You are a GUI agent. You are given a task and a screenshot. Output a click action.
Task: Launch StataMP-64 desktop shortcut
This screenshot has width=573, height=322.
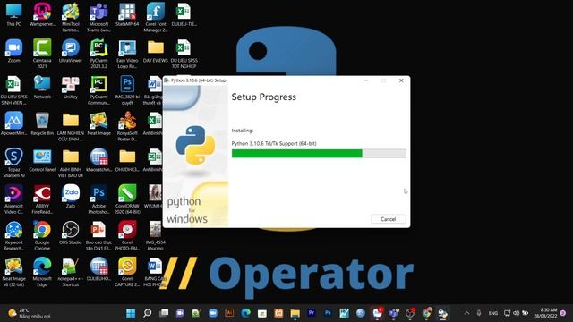click(127, 14)
